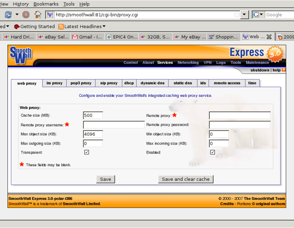Click the Remote proxy username field

(114, 125)
